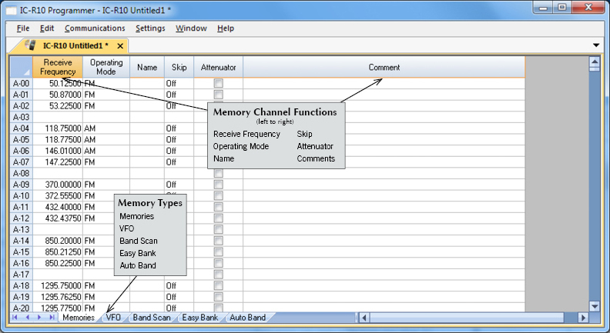Screen dimensions: 610x333
Task: Select the Skip column header
Action: coord(179,67)
